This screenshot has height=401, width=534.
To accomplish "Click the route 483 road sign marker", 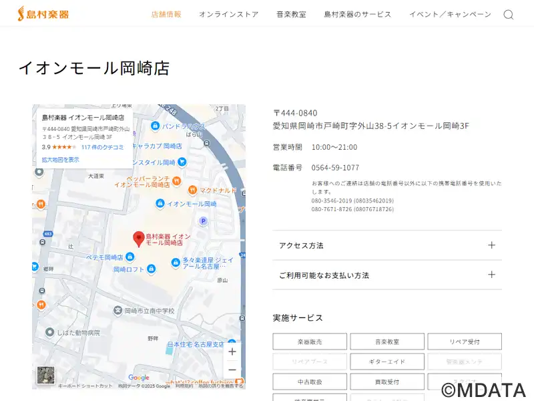I will point(48,234).
